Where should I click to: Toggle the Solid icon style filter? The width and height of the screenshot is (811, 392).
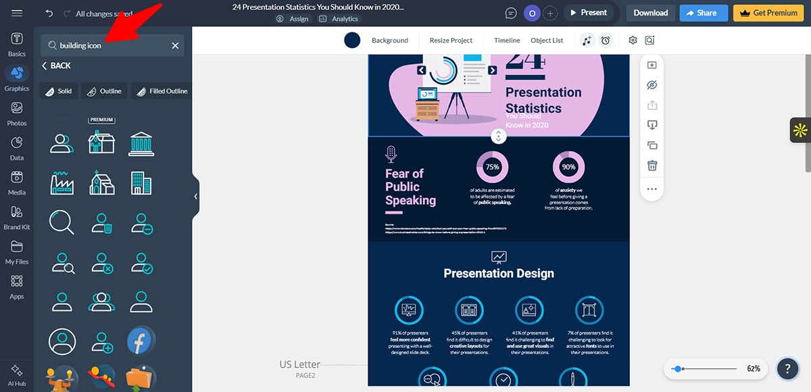coord(58,91)
